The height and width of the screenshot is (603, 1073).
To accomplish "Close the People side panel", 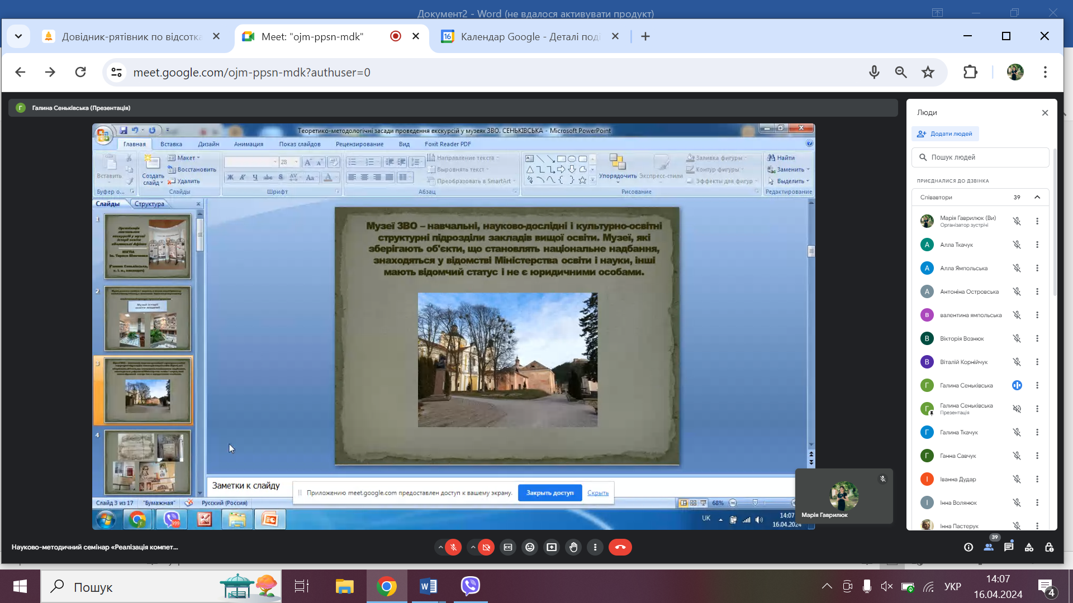I will 1045,113.
